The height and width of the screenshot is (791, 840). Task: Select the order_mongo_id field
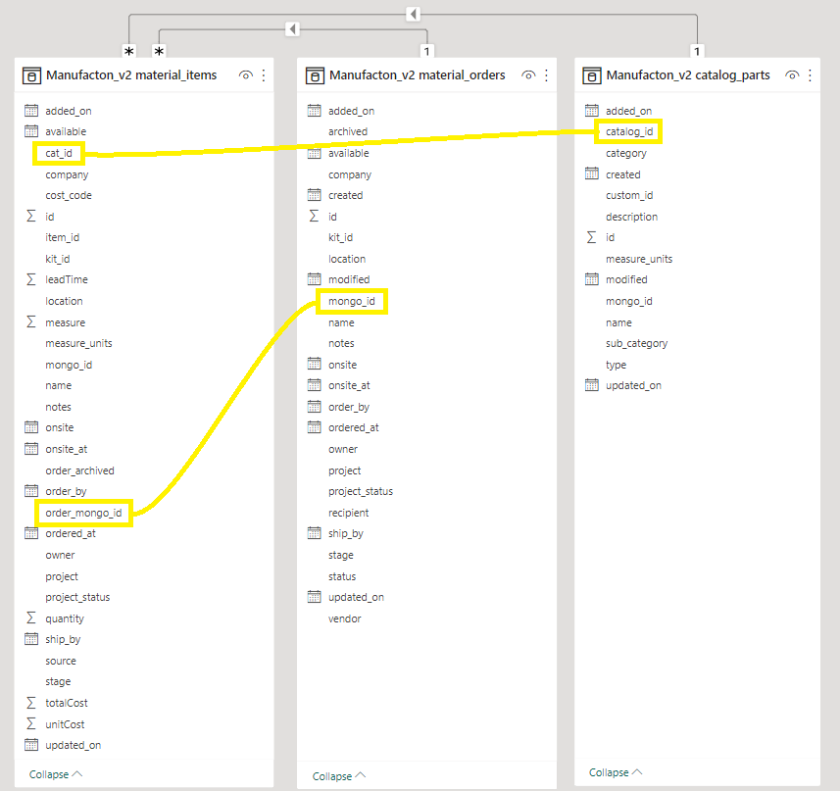[x=83, y=513]
